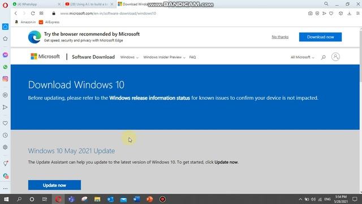
Task: Expand Windows Insider Preview dropdown
Action: 164,57
